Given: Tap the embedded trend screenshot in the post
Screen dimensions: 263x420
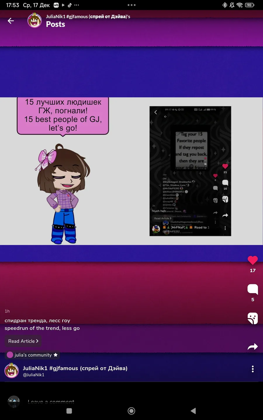Looking at the screenshot, I should (190, 171).
